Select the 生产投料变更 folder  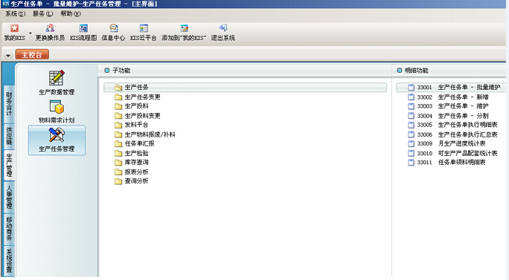pyautogui.click(x=138, y=116)
